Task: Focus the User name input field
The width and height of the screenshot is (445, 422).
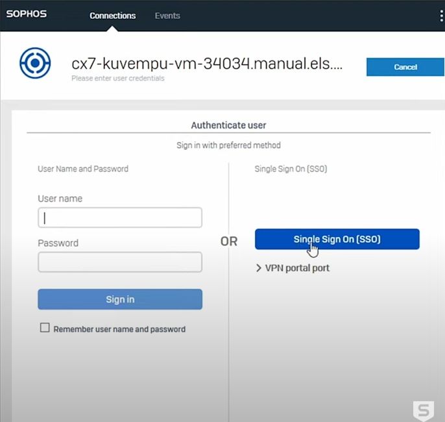Action: click(x=120, y=217)
